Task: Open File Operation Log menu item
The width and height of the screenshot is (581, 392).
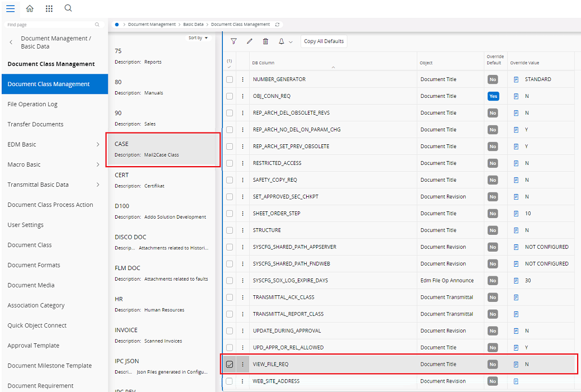Action: [x=32, y=104]
